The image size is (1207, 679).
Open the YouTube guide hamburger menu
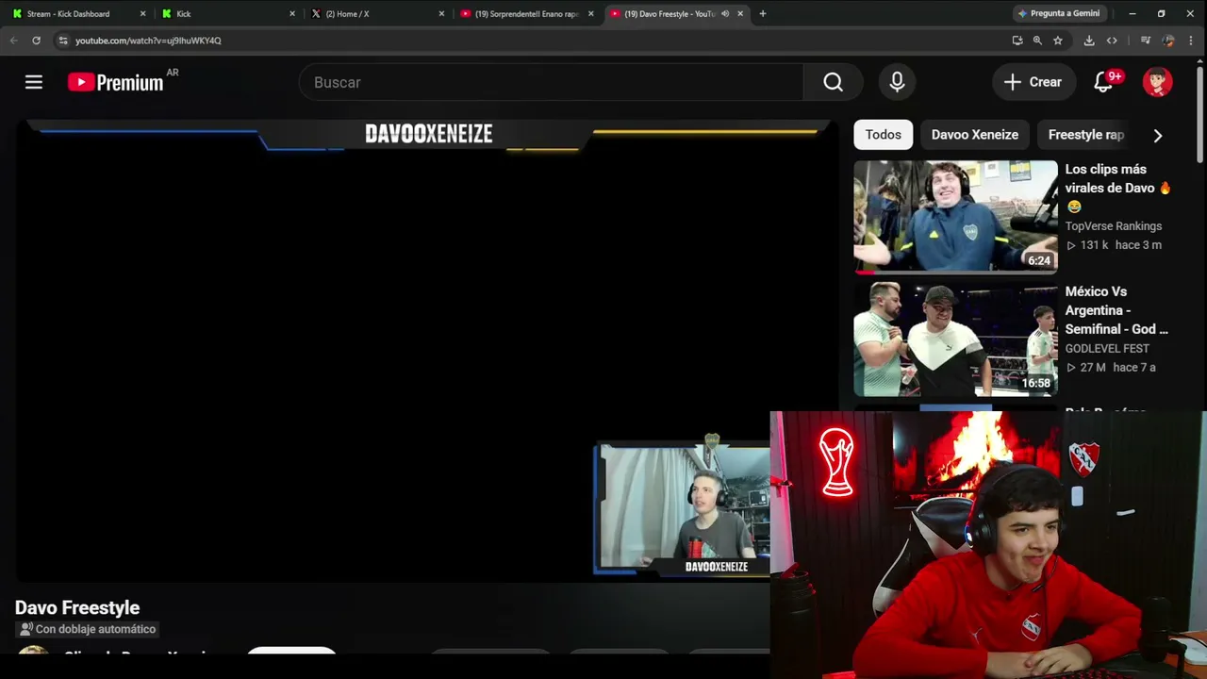[x=34, y=82]
